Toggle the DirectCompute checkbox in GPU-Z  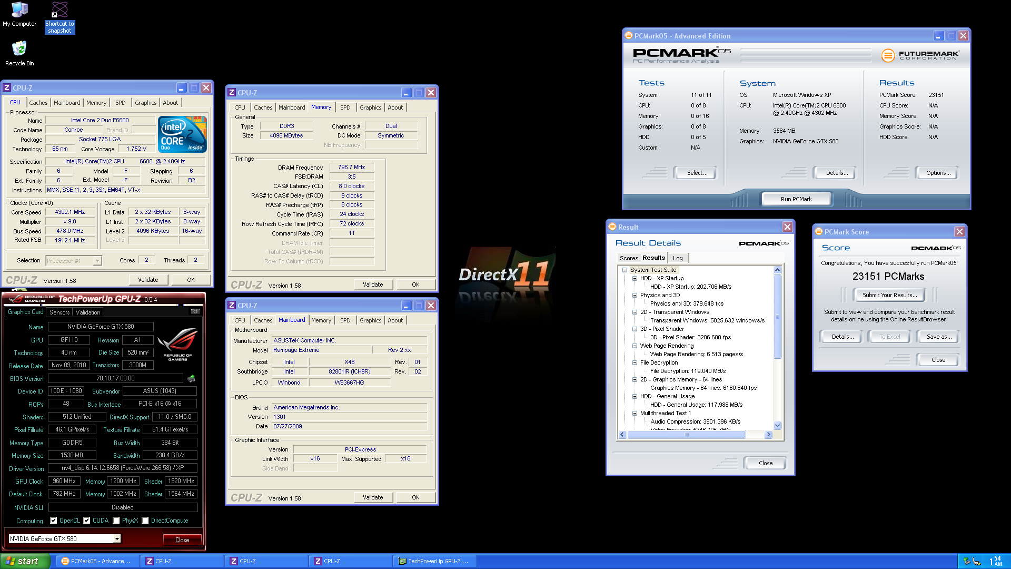click(145, 521)
